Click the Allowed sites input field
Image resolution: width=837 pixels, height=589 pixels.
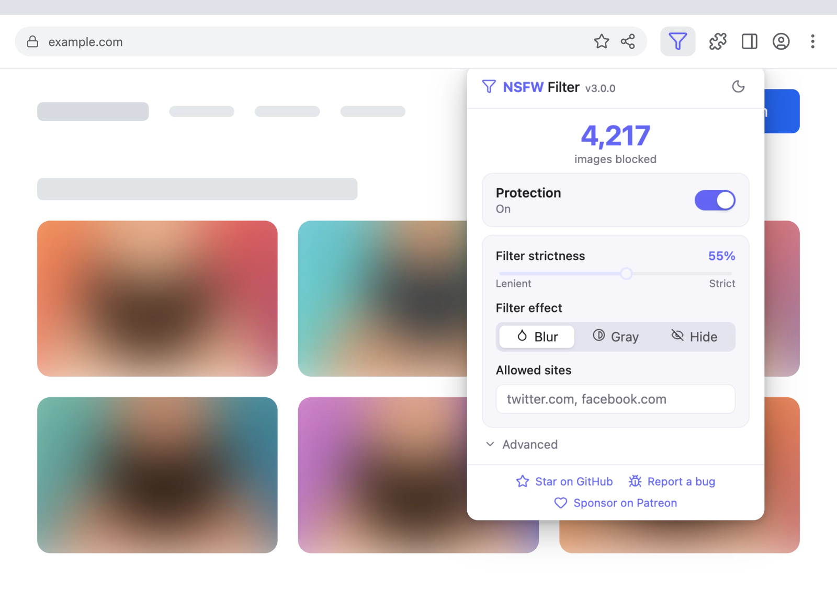(615, 399)
